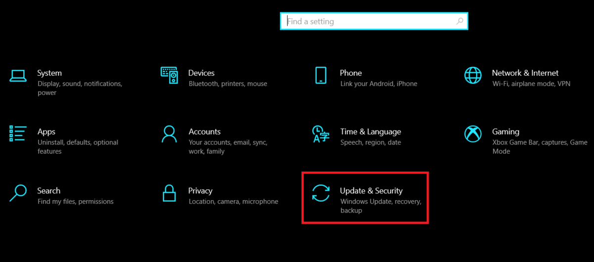Select the Time & Language icon

click(321, 133)
